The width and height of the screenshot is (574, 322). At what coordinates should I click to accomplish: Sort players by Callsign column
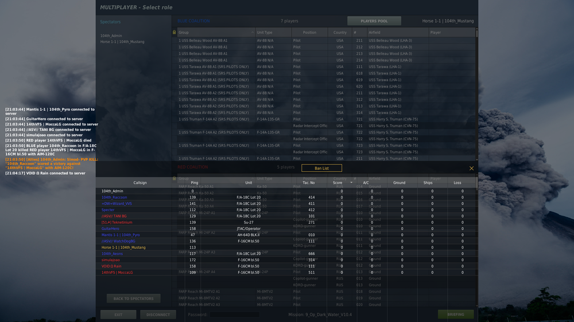140,183
